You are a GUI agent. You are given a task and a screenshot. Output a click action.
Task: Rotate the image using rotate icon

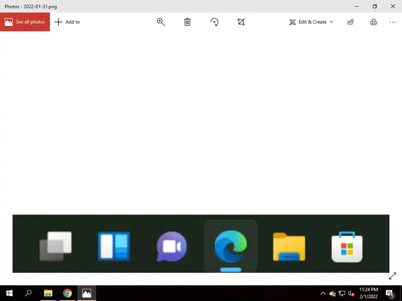point(214,22)
